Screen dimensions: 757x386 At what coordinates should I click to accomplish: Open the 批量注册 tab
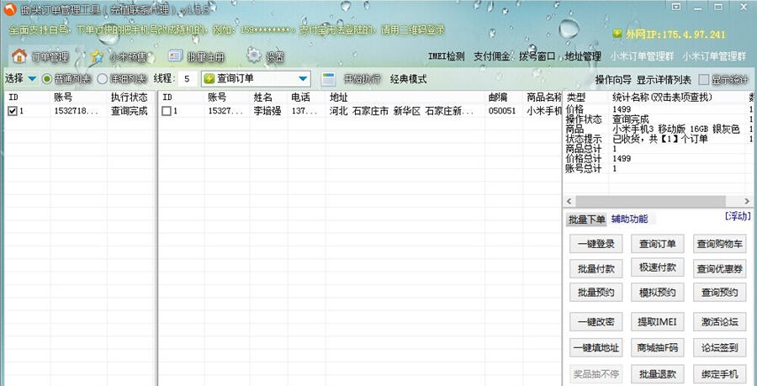[x=197, y=57]
